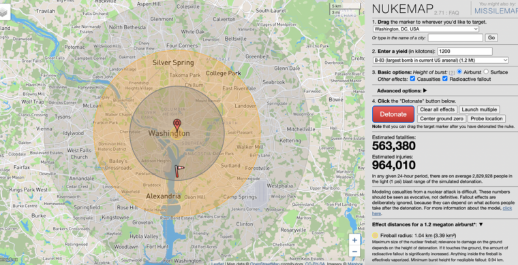Click the red Detonate button

point(393,114)
